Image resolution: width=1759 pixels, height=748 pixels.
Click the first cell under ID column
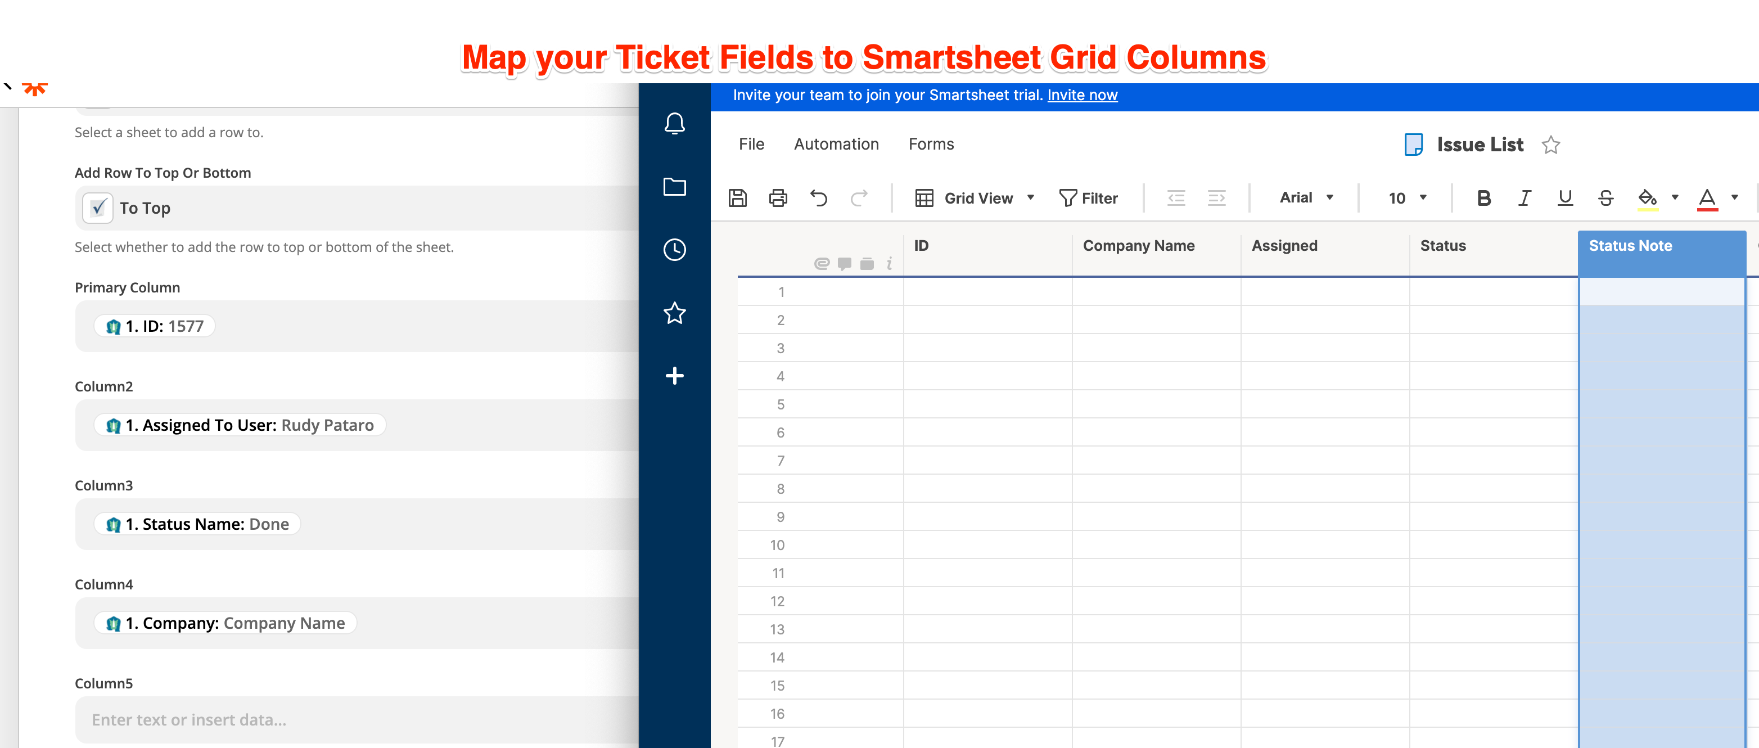click(x=987, y=292)
